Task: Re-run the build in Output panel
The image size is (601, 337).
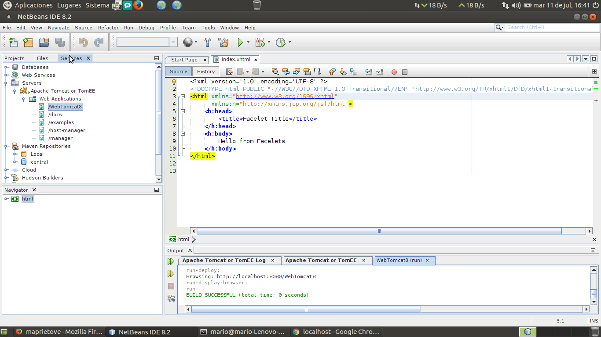Action: pos(171,262)
